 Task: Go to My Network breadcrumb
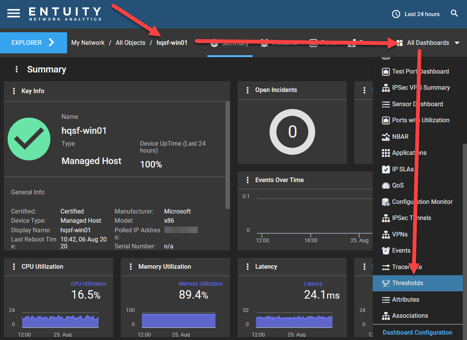(x=88, y=43)
